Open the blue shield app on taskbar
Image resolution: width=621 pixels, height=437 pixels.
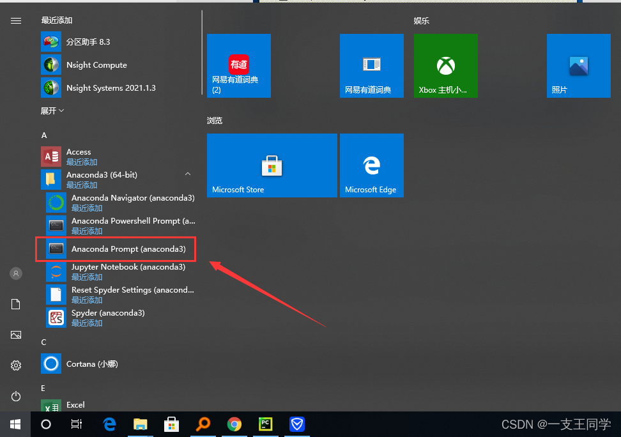[x=297, y=424]
